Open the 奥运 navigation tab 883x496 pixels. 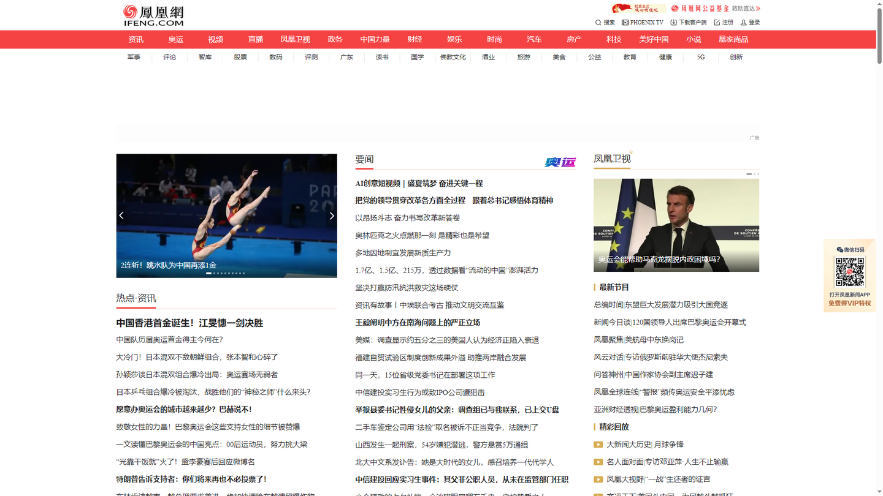pyautogui.click(x=176, y=39)
